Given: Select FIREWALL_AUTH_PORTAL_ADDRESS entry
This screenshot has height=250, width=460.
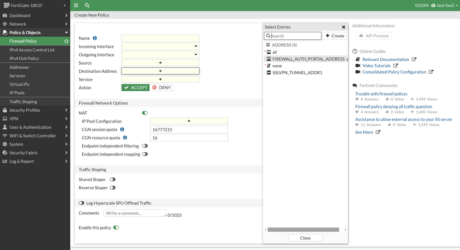Looking at the screenshot, I should point(306,59).
